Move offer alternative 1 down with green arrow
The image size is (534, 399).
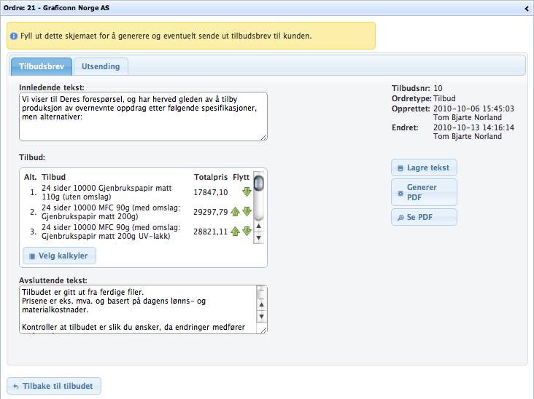(247, 192)
